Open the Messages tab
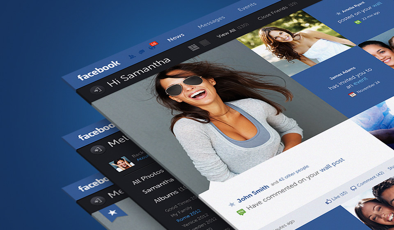Viewport: 394px width, 230px height. (x=211, y=22)
